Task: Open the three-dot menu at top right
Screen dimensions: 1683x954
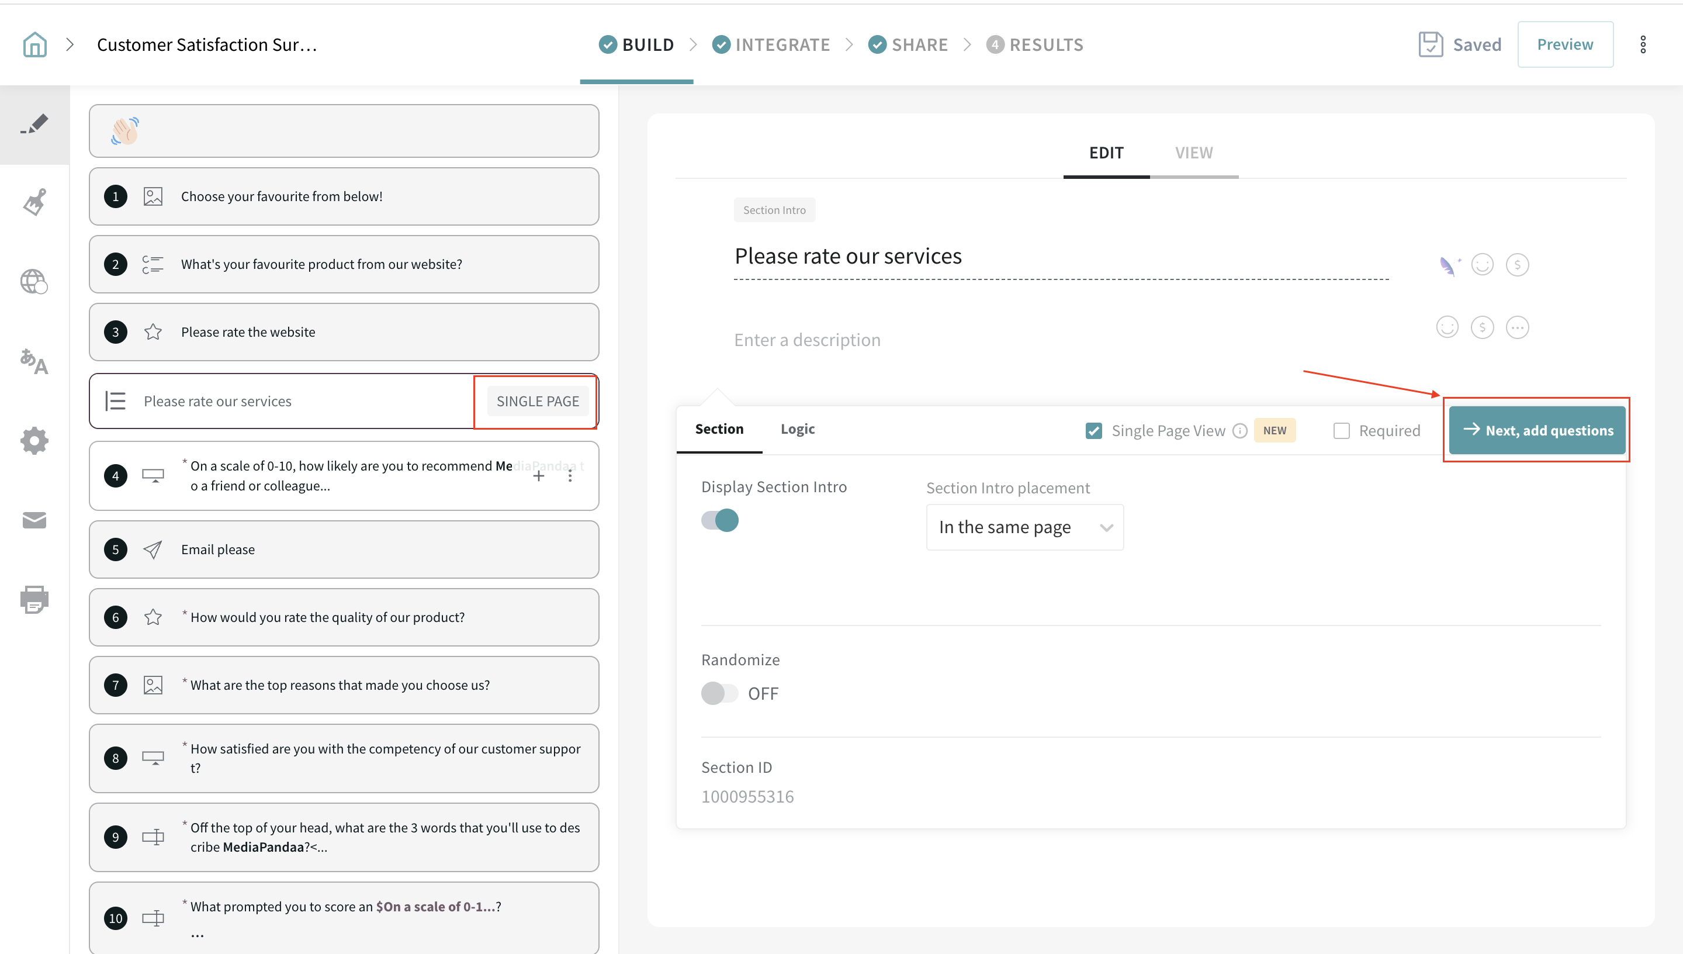Action: pyautogui.click(x=1643, y=44)
